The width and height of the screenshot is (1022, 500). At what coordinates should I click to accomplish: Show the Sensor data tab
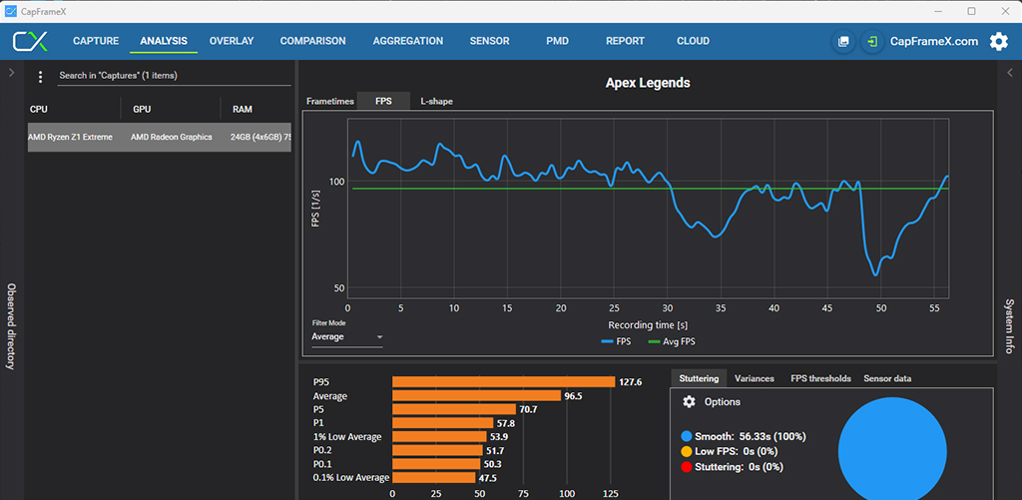(x=886, y=379)
